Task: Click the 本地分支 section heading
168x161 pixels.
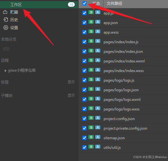Action: click(9, 39)
